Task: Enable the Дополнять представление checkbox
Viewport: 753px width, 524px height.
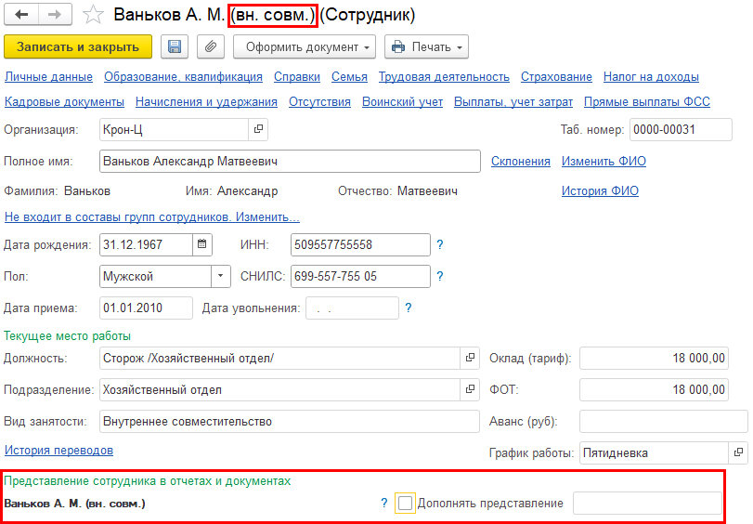Action: 406,503
